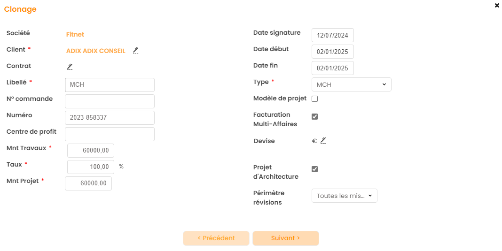
Task: Uncheck Facturation Multi-Affaires checkbox
Action: [315, 117]
